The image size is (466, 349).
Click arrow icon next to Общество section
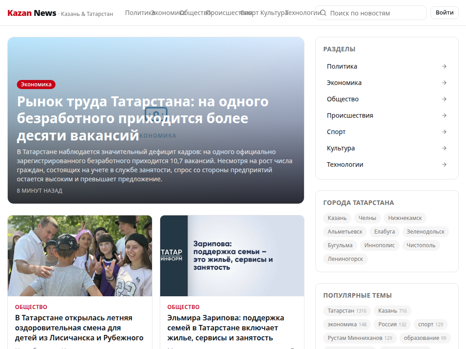[x=444, y=99]
